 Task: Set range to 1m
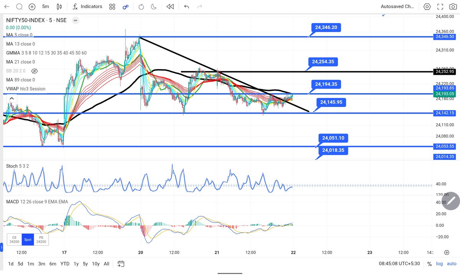[31, 264]
